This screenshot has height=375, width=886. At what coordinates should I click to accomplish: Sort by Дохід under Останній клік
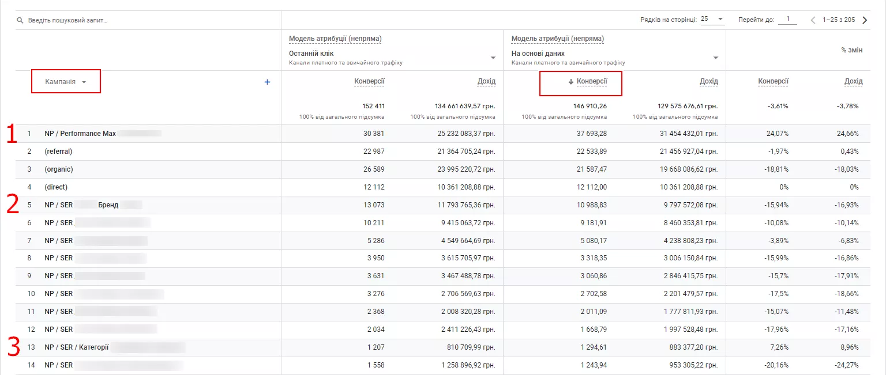tap(486, 81)
